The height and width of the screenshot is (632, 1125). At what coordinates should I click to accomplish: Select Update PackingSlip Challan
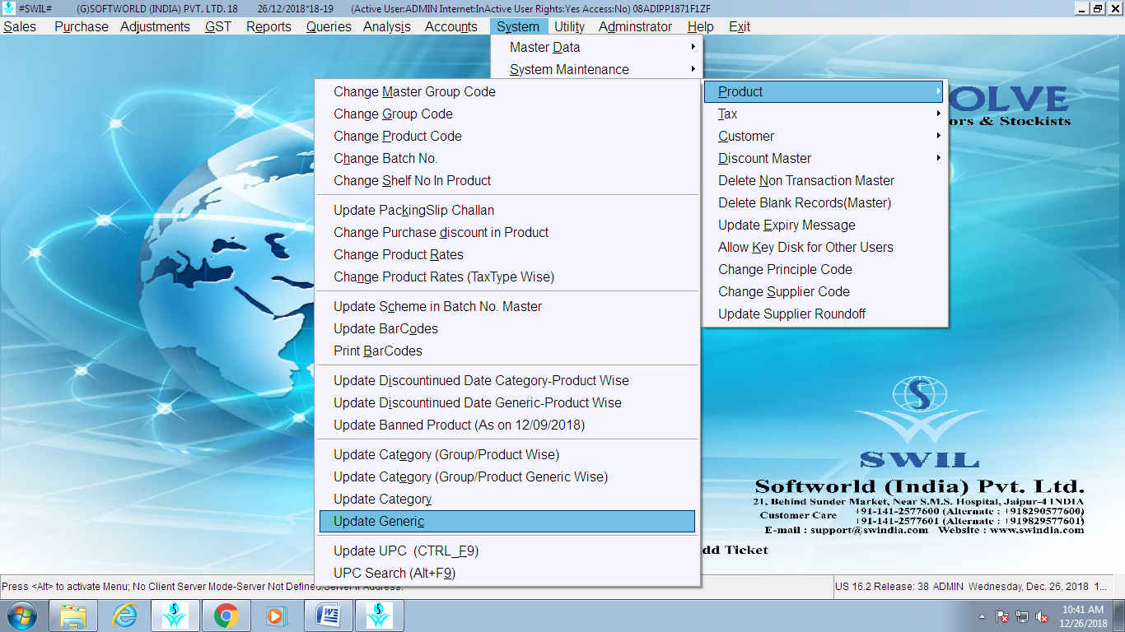click(x=507, y=210)
